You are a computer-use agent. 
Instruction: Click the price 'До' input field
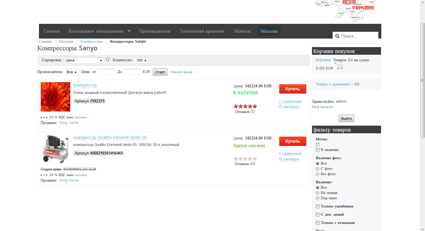[x=132, y=72]
